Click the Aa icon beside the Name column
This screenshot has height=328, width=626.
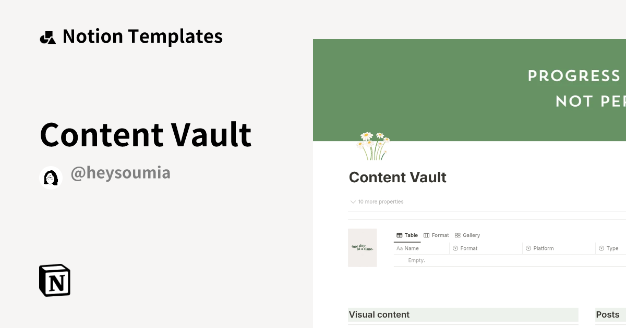click(x=400, y=248)
